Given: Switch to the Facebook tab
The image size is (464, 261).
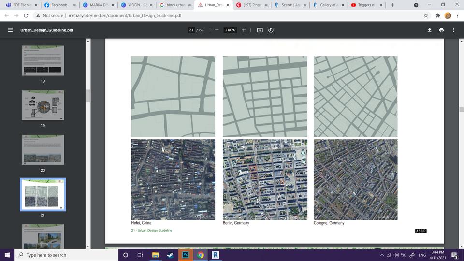Looking at the screenshot, I should (58, 5).
